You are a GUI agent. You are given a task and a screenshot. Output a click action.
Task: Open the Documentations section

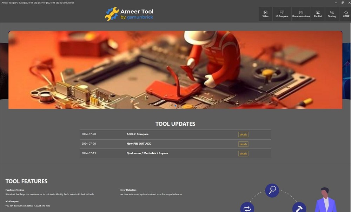coord(301,14)
